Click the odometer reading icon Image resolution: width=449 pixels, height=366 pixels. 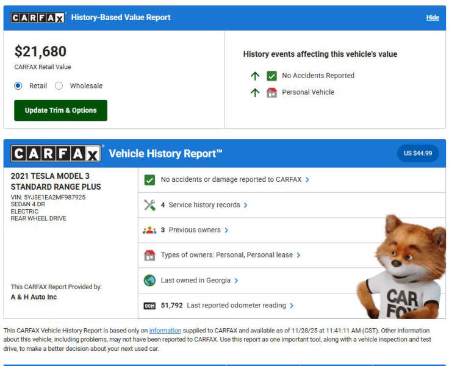149,306
